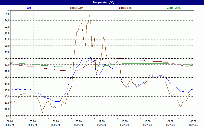Select the 20,0 y-axis tick label
This screenshot has width=204, height=128.
(7, 46)
